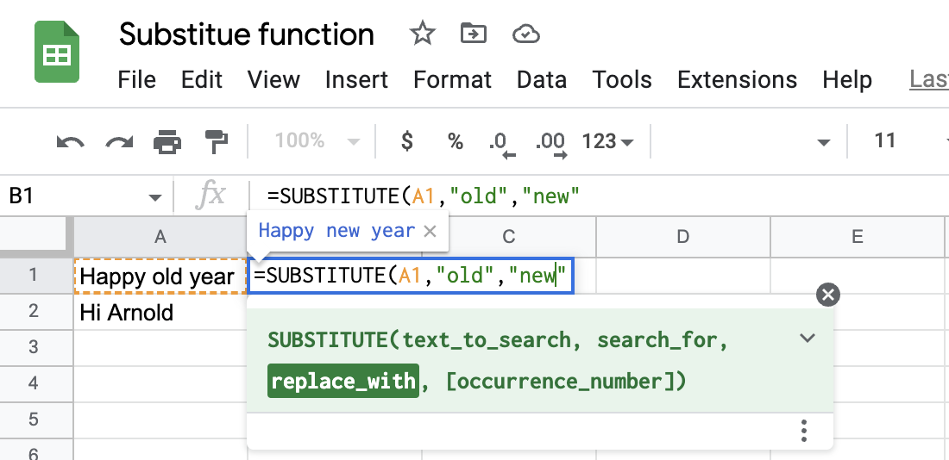Star the Substitue function document
This screenshot has height=460, width=949.
pyautogui.click(x=422, y=34)
